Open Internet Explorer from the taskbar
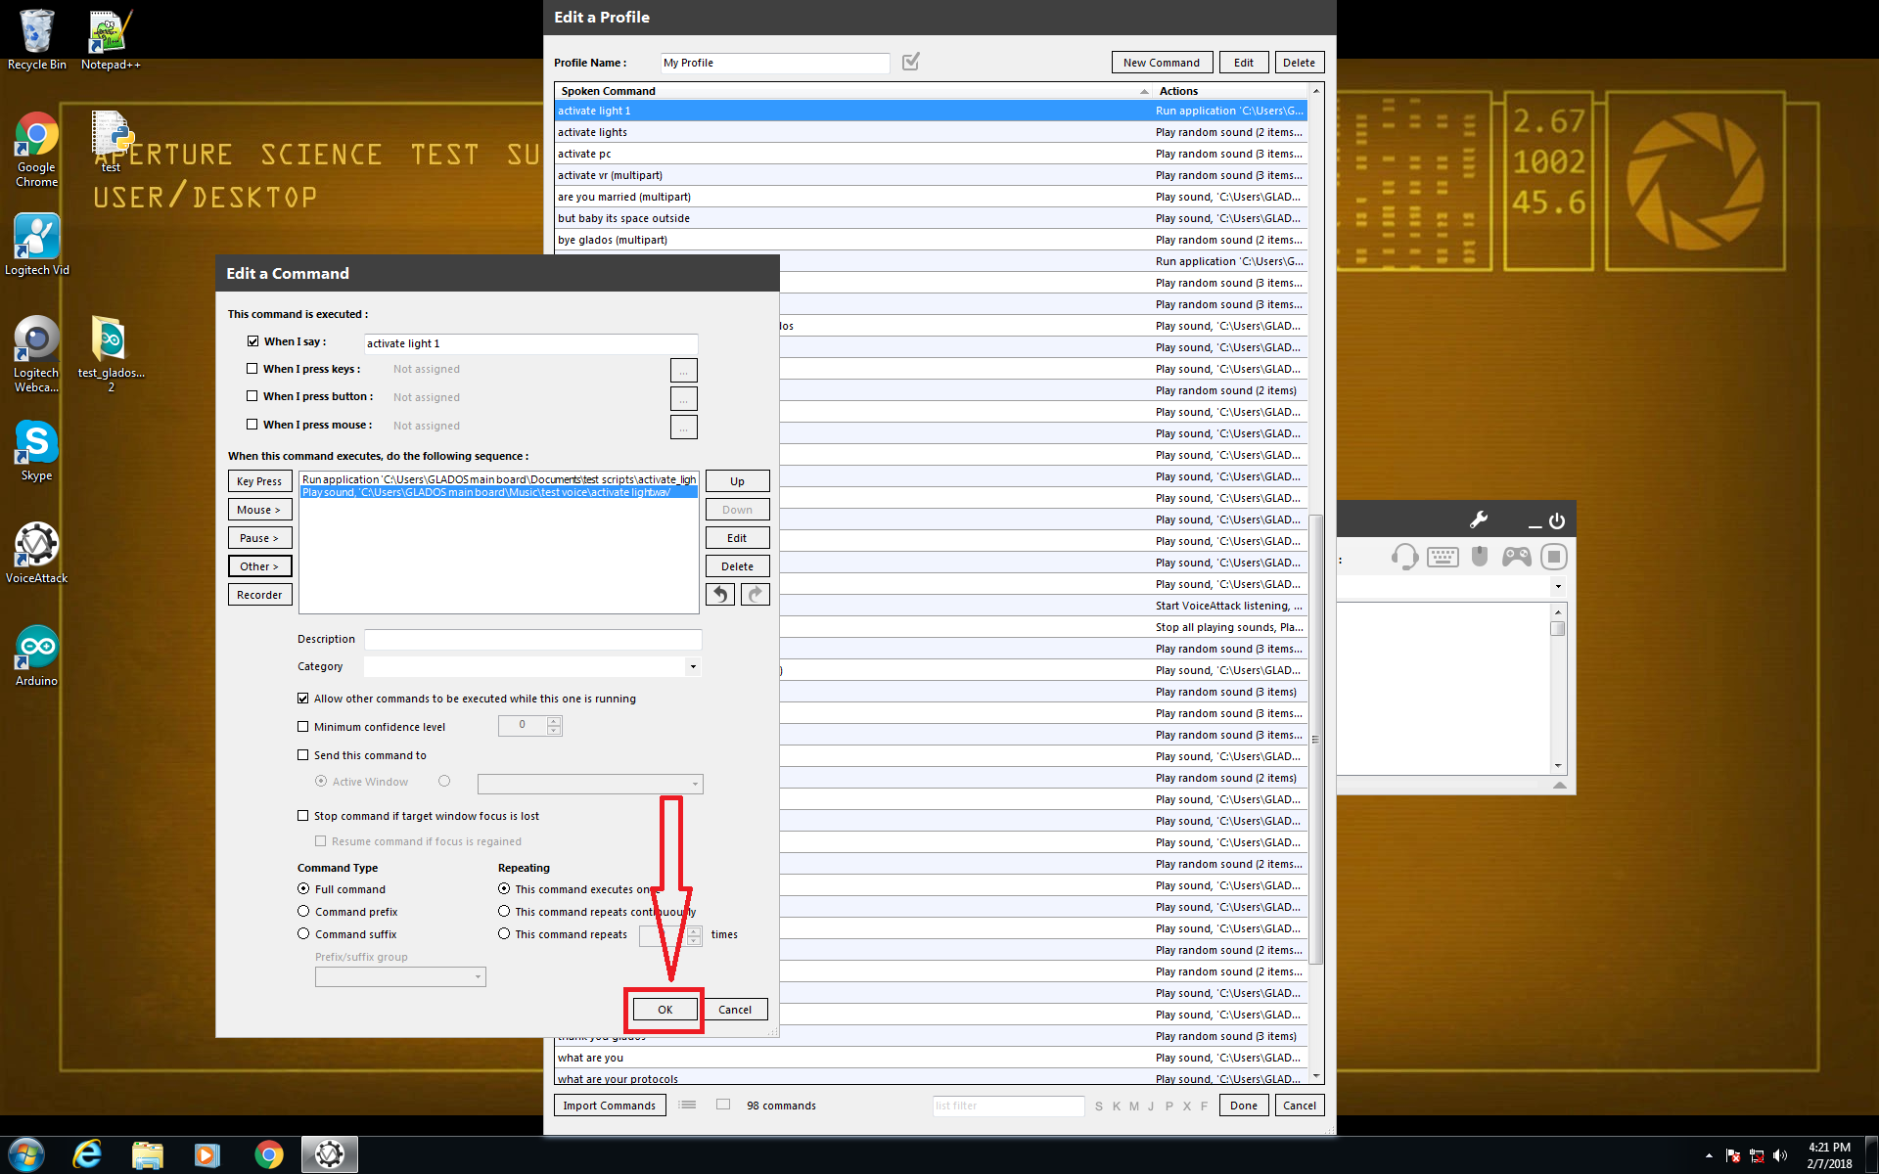The image size is (1879, 1174). pos(87,1154)
